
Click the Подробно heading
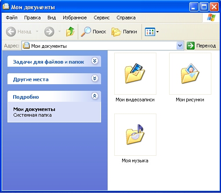26,97
